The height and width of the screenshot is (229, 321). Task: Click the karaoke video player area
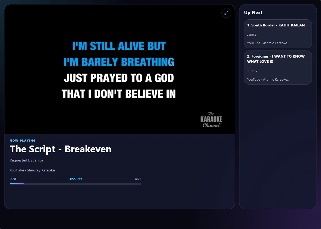click(119, 69)
